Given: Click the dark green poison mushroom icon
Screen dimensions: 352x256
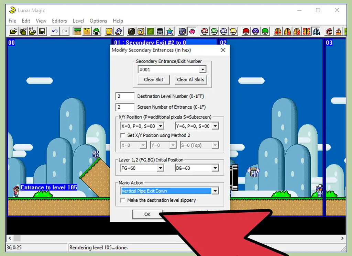Looking at the screenshot, I should [265, 31].
